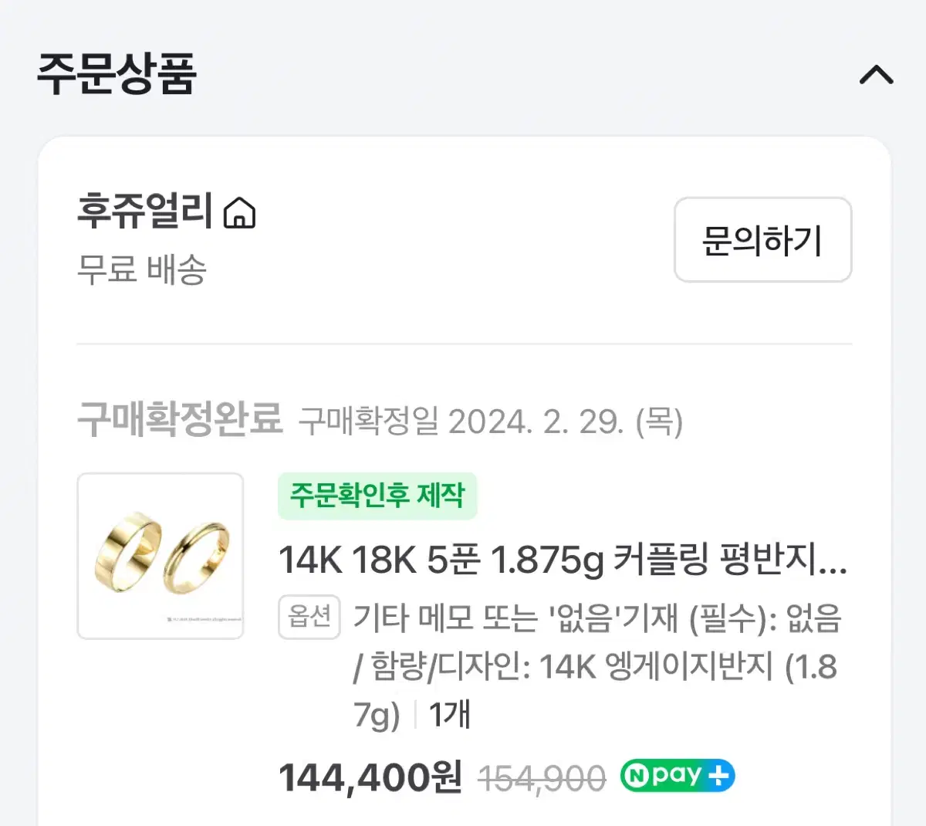Tap the left flat band ring in the thumbnail
926x826 pixels.
pyautogui.click(x=127, y=551)
